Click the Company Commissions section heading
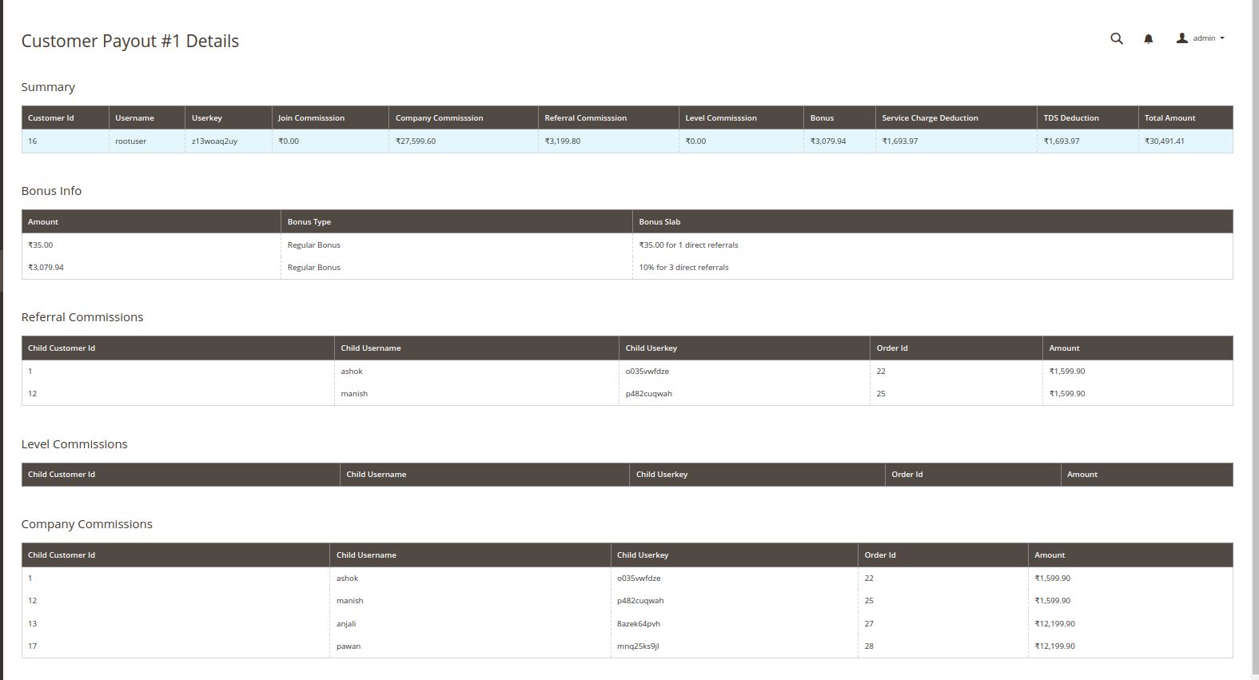 [86, 524]
